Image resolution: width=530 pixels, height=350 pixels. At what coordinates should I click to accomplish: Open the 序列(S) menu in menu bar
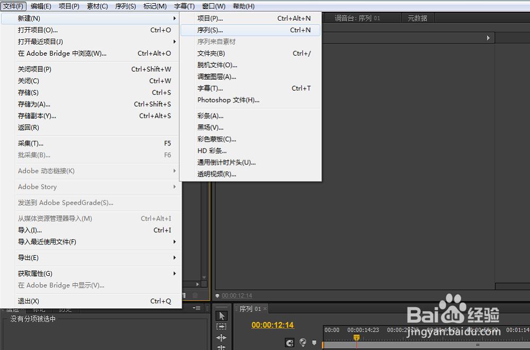(126, 6)
